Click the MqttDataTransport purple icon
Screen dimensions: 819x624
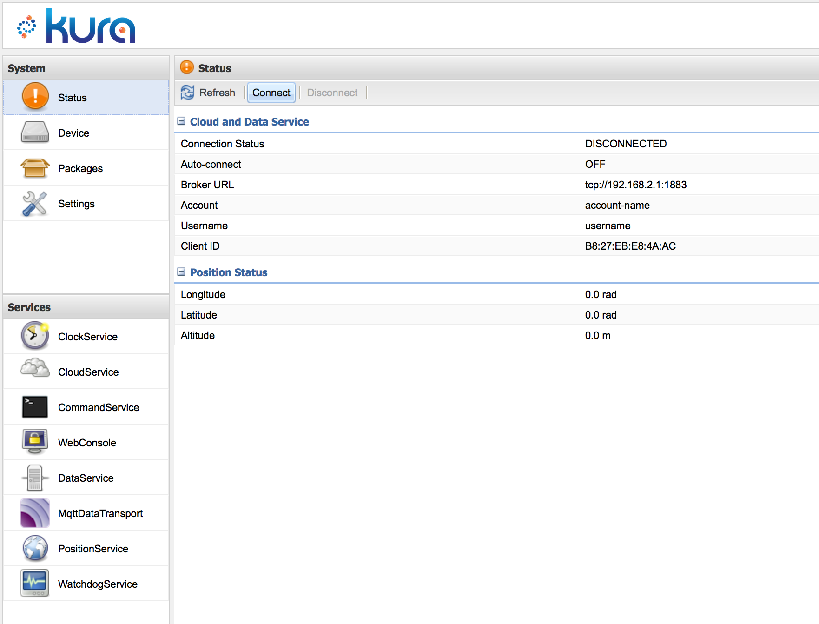coord(35,513)
